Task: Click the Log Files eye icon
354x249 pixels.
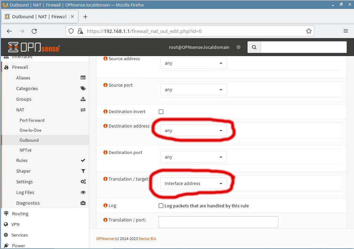Action: click(83, 192)
